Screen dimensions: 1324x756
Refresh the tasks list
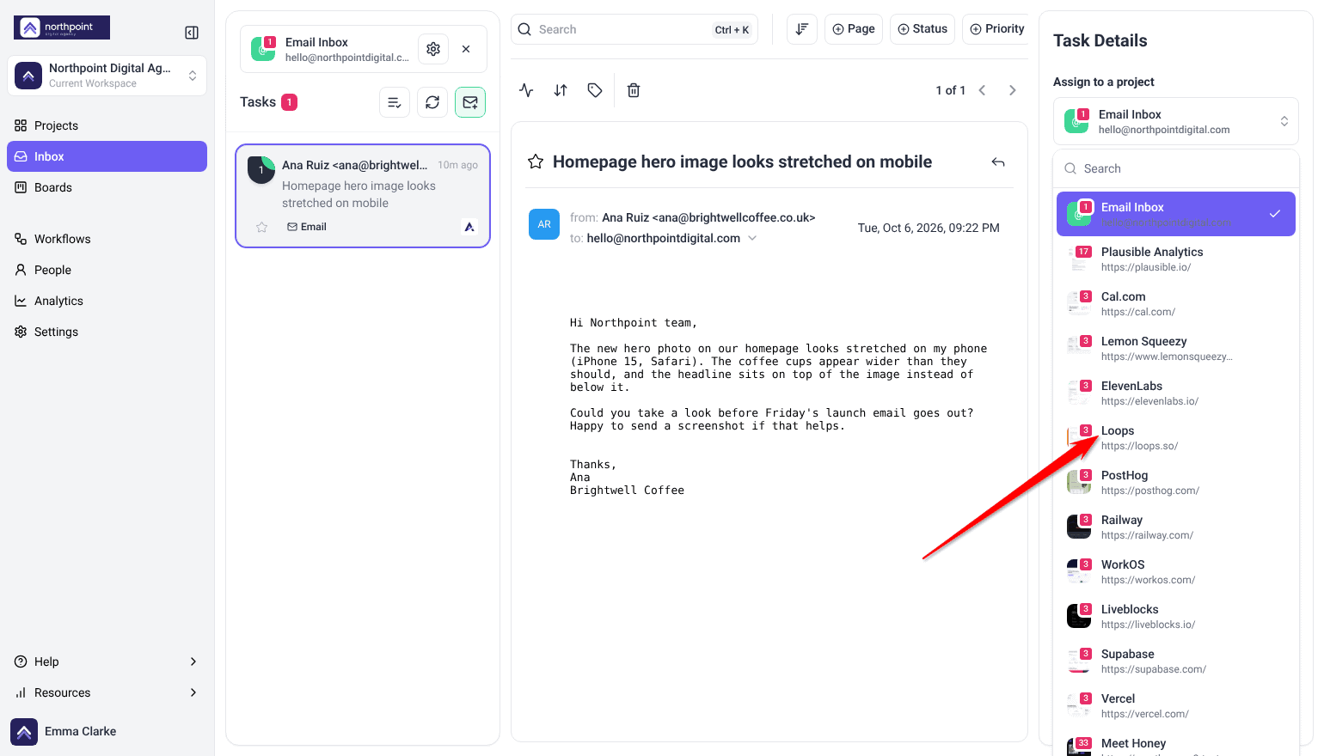coord(432,102)
